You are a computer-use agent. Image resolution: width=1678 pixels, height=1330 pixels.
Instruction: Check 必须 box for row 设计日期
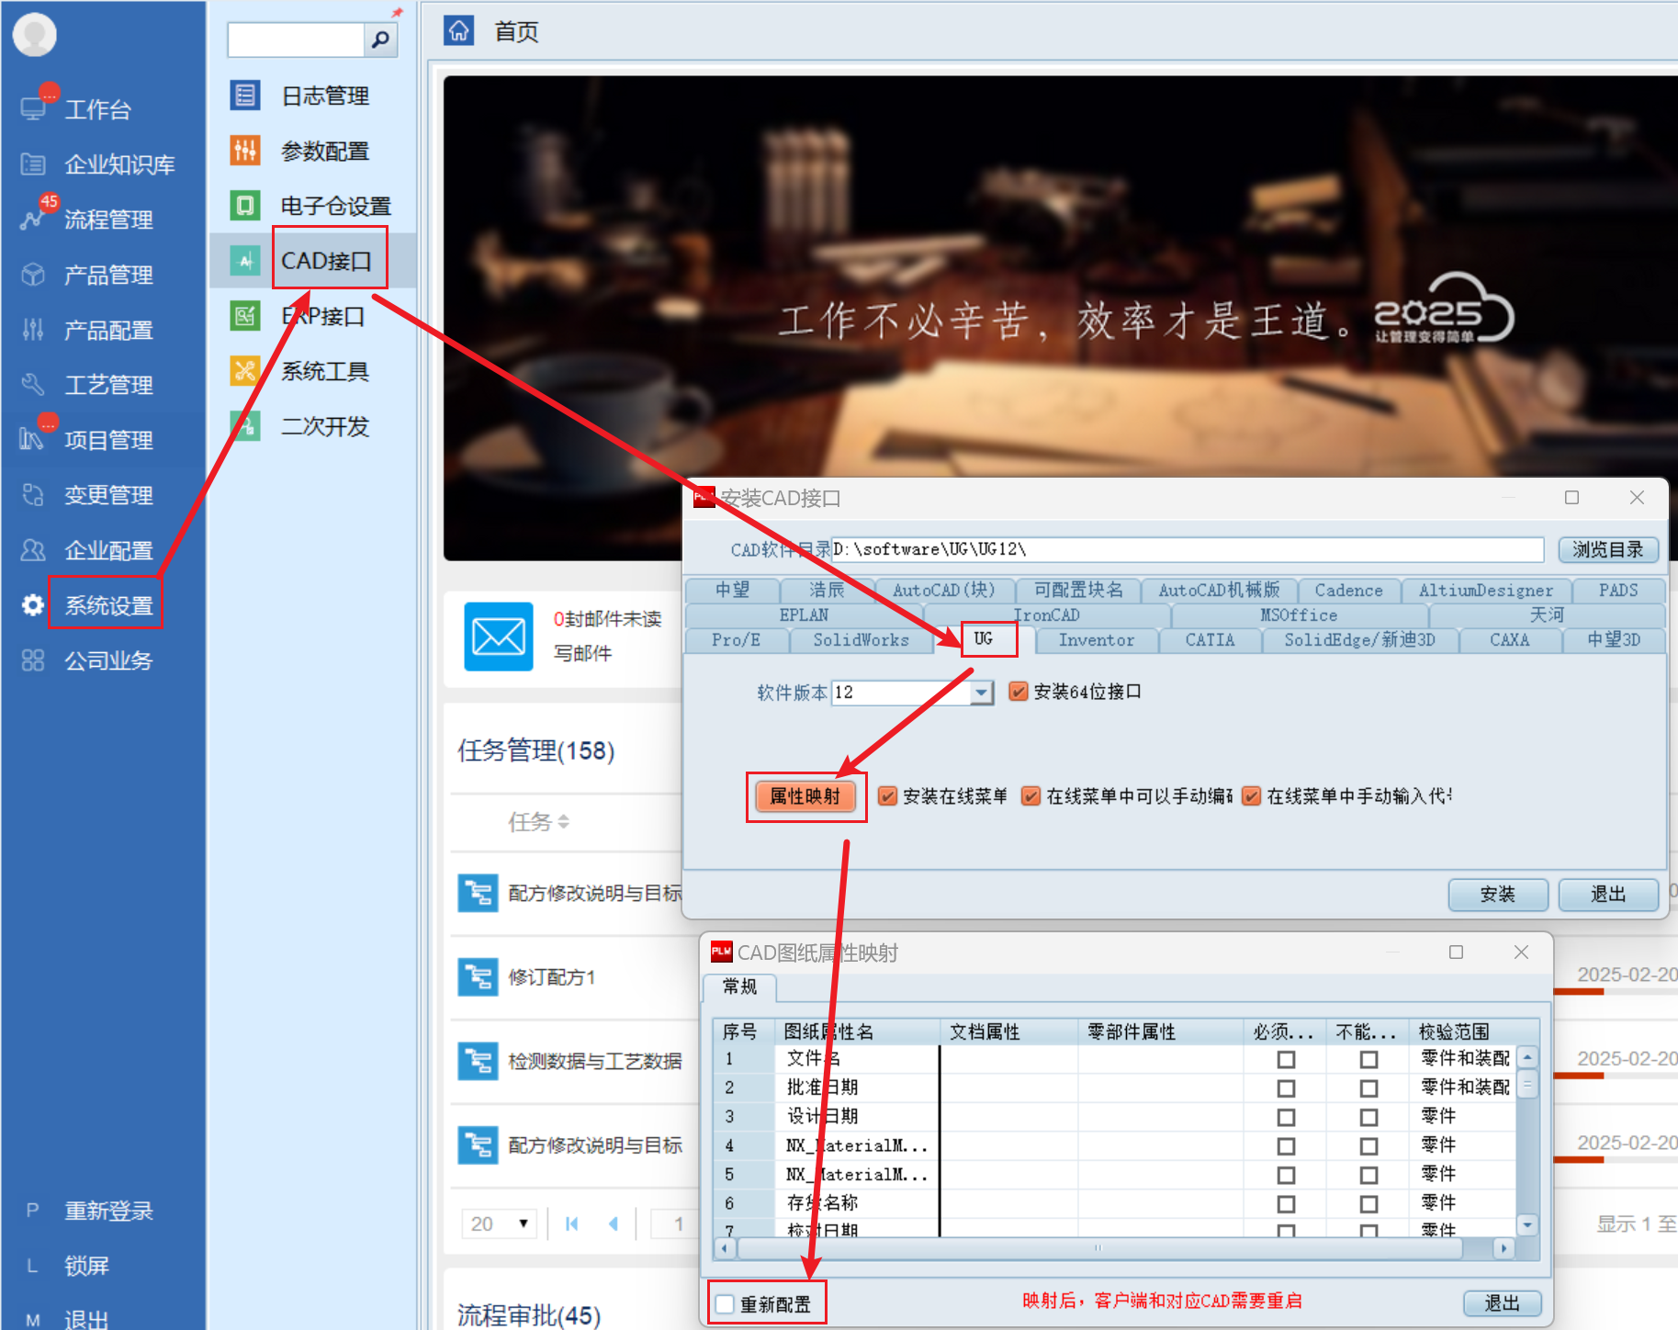point(1286,1118)
